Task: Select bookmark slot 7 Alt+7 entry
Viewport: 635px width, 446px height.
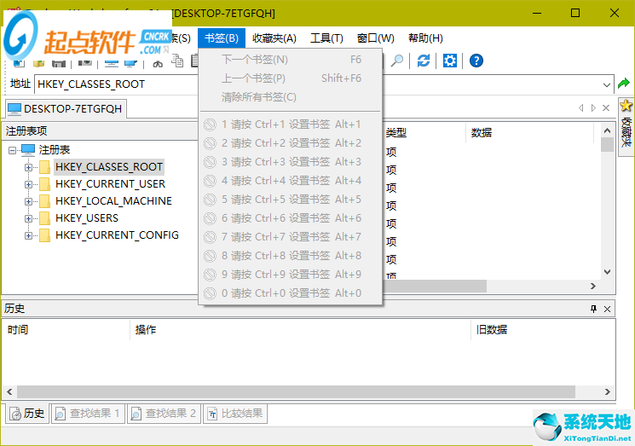Action: pyautogui.click(x=291, y=237)
